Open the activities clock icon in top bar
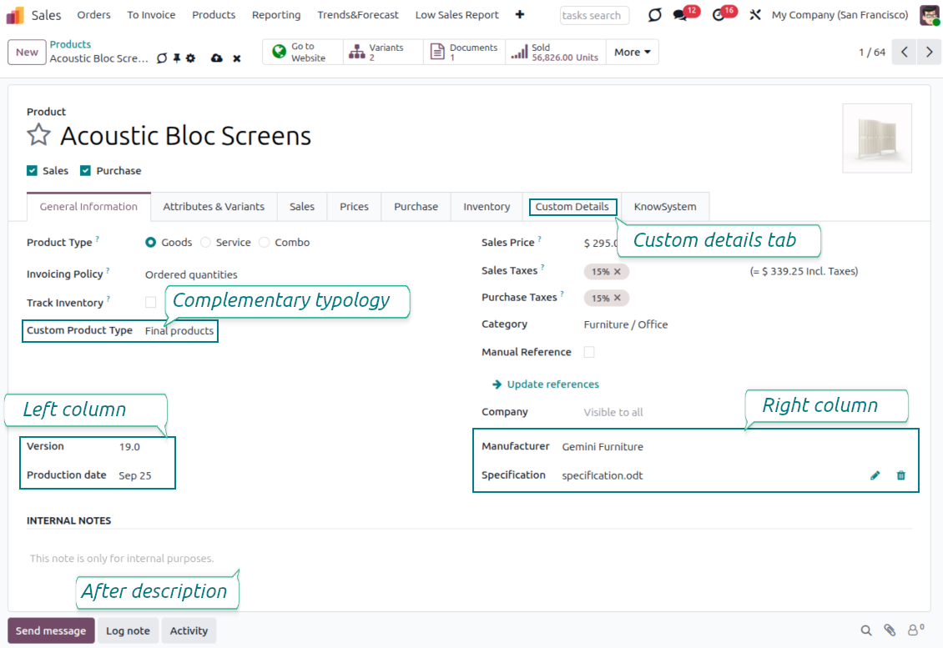Screen dimensions: 943x648 (x=719, y=15)
